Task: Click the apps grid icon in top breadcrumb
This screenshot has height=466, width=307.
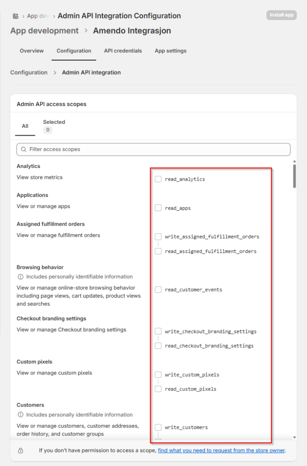Action: click(x=15, y=16)
